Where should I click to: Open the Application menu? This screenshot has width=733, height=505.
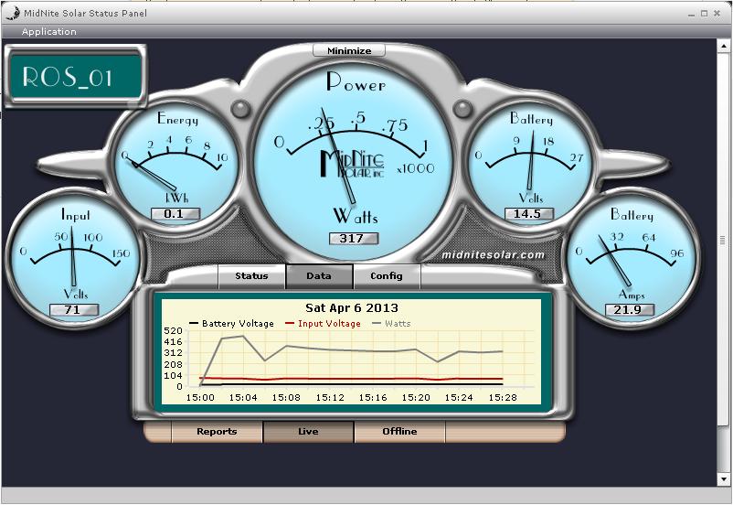pyautogui.click(x=48, y=32)
